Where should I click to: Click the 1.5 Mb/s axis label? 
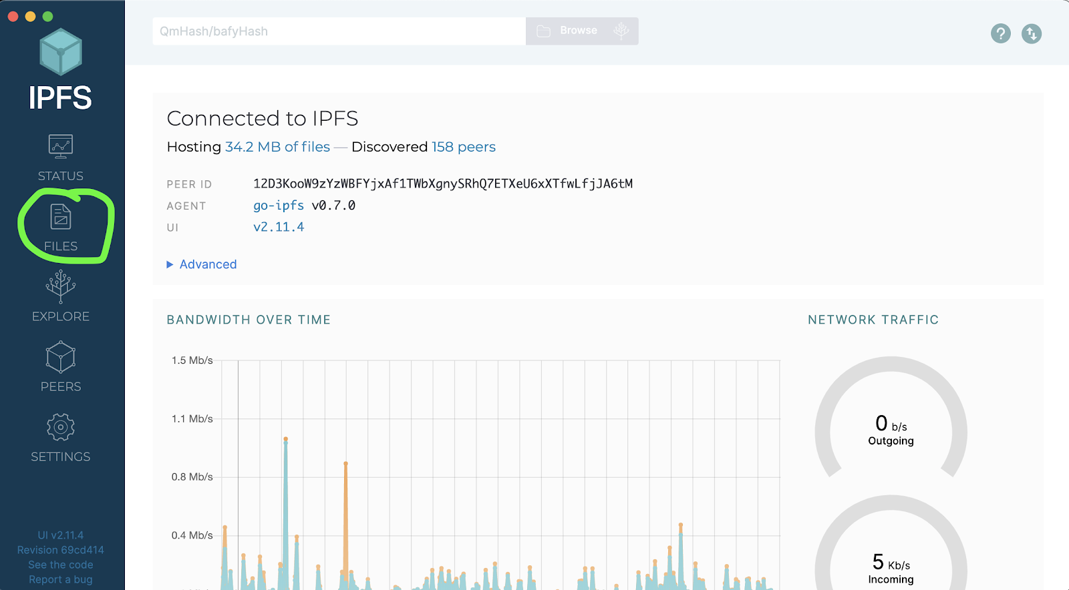pos(192,360)
